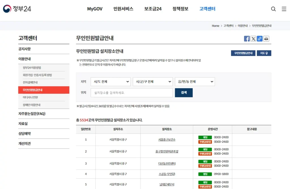This screenshot has width=290, height=189.
Task: Share page via Facebook icon
Action: pos(247,39)
